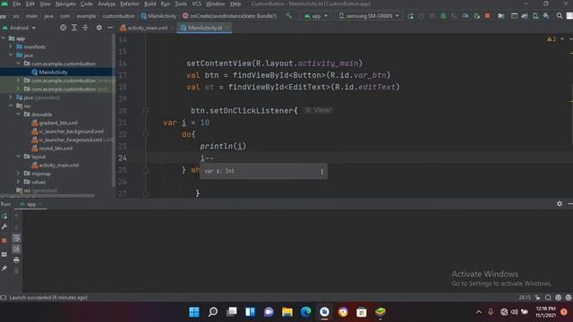Screen dimensions: 573x322
Task: Collapse the app module node
Action: pos(4,38)
